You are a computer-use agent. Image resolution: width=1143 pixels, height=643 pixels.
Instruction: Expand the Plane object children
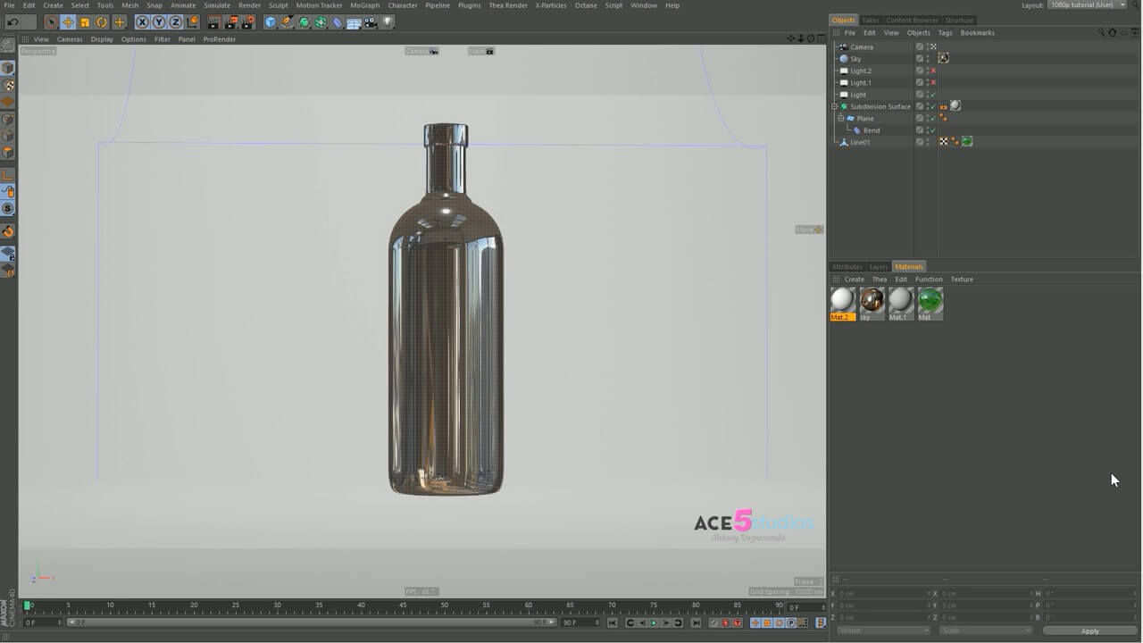coord(840,118)
